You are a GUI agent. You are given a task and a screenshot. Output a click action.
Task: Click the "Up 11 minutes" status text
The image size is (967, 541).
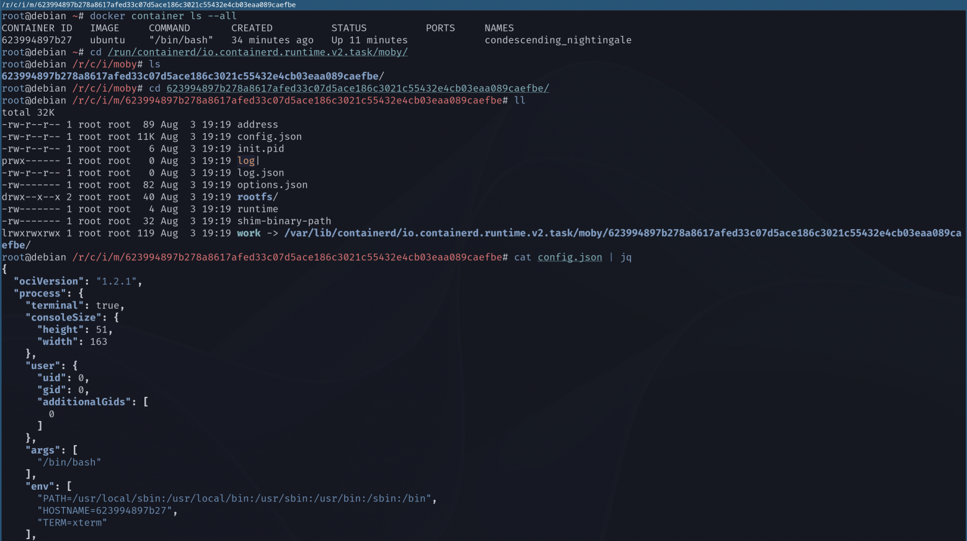[x=369, y=40]
